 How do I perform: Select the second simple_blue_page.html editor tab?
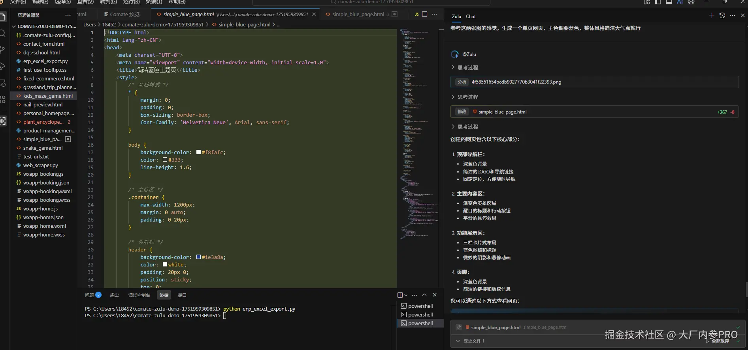[x=358, y=14]
